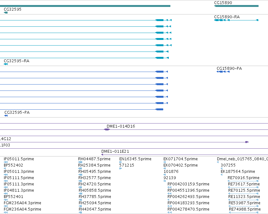
Task: Click the RE53987.5prime label
Action: coord(245,203)
